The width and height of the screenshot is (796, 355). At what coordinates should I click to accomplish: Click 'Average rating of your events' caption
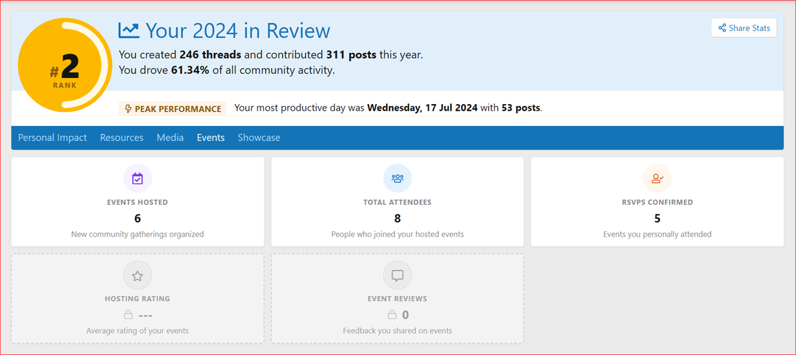tap(138, 331)
